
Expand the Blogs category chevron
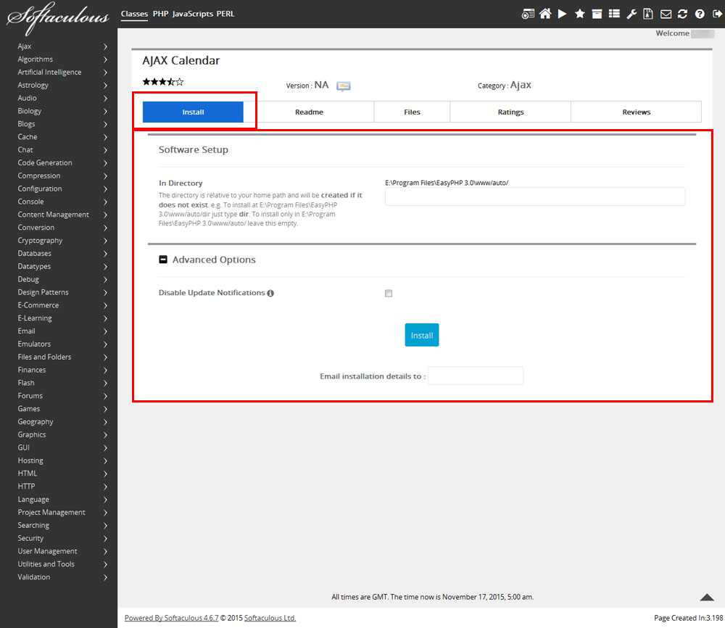tap(105, 125)
